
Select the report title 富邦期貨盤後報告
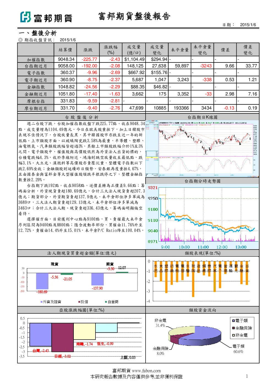(x=134, y=16)
